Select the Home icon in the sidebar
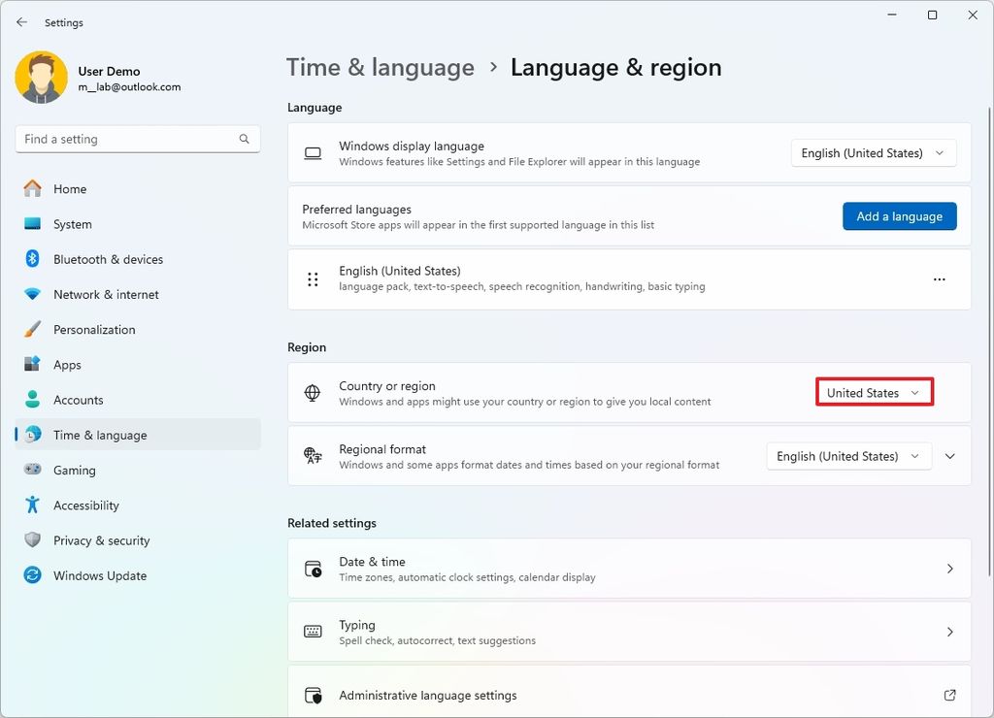The height and width of the screenshot is (718, 994). click(33, 188)
